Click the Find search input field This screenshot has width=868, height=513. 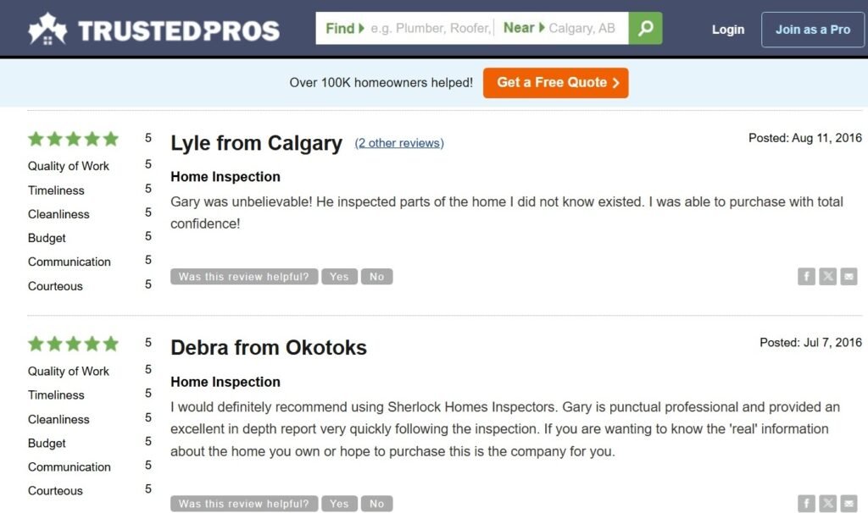point(428,28)
